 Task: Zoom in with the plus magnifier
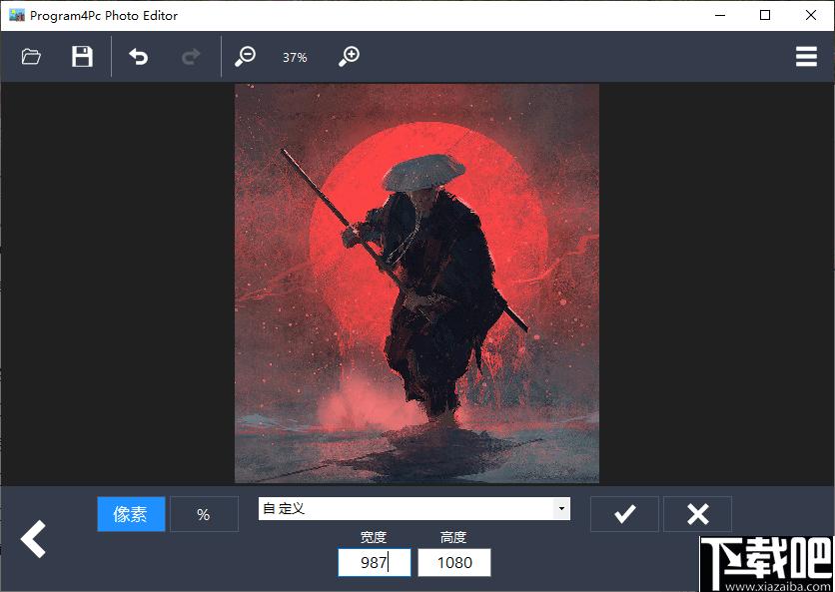[350, 57]
